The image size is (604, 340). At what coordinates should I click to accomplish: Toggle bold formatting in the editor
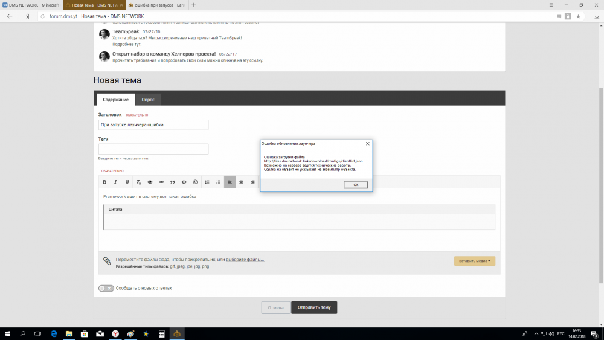[x=104, y=182]
